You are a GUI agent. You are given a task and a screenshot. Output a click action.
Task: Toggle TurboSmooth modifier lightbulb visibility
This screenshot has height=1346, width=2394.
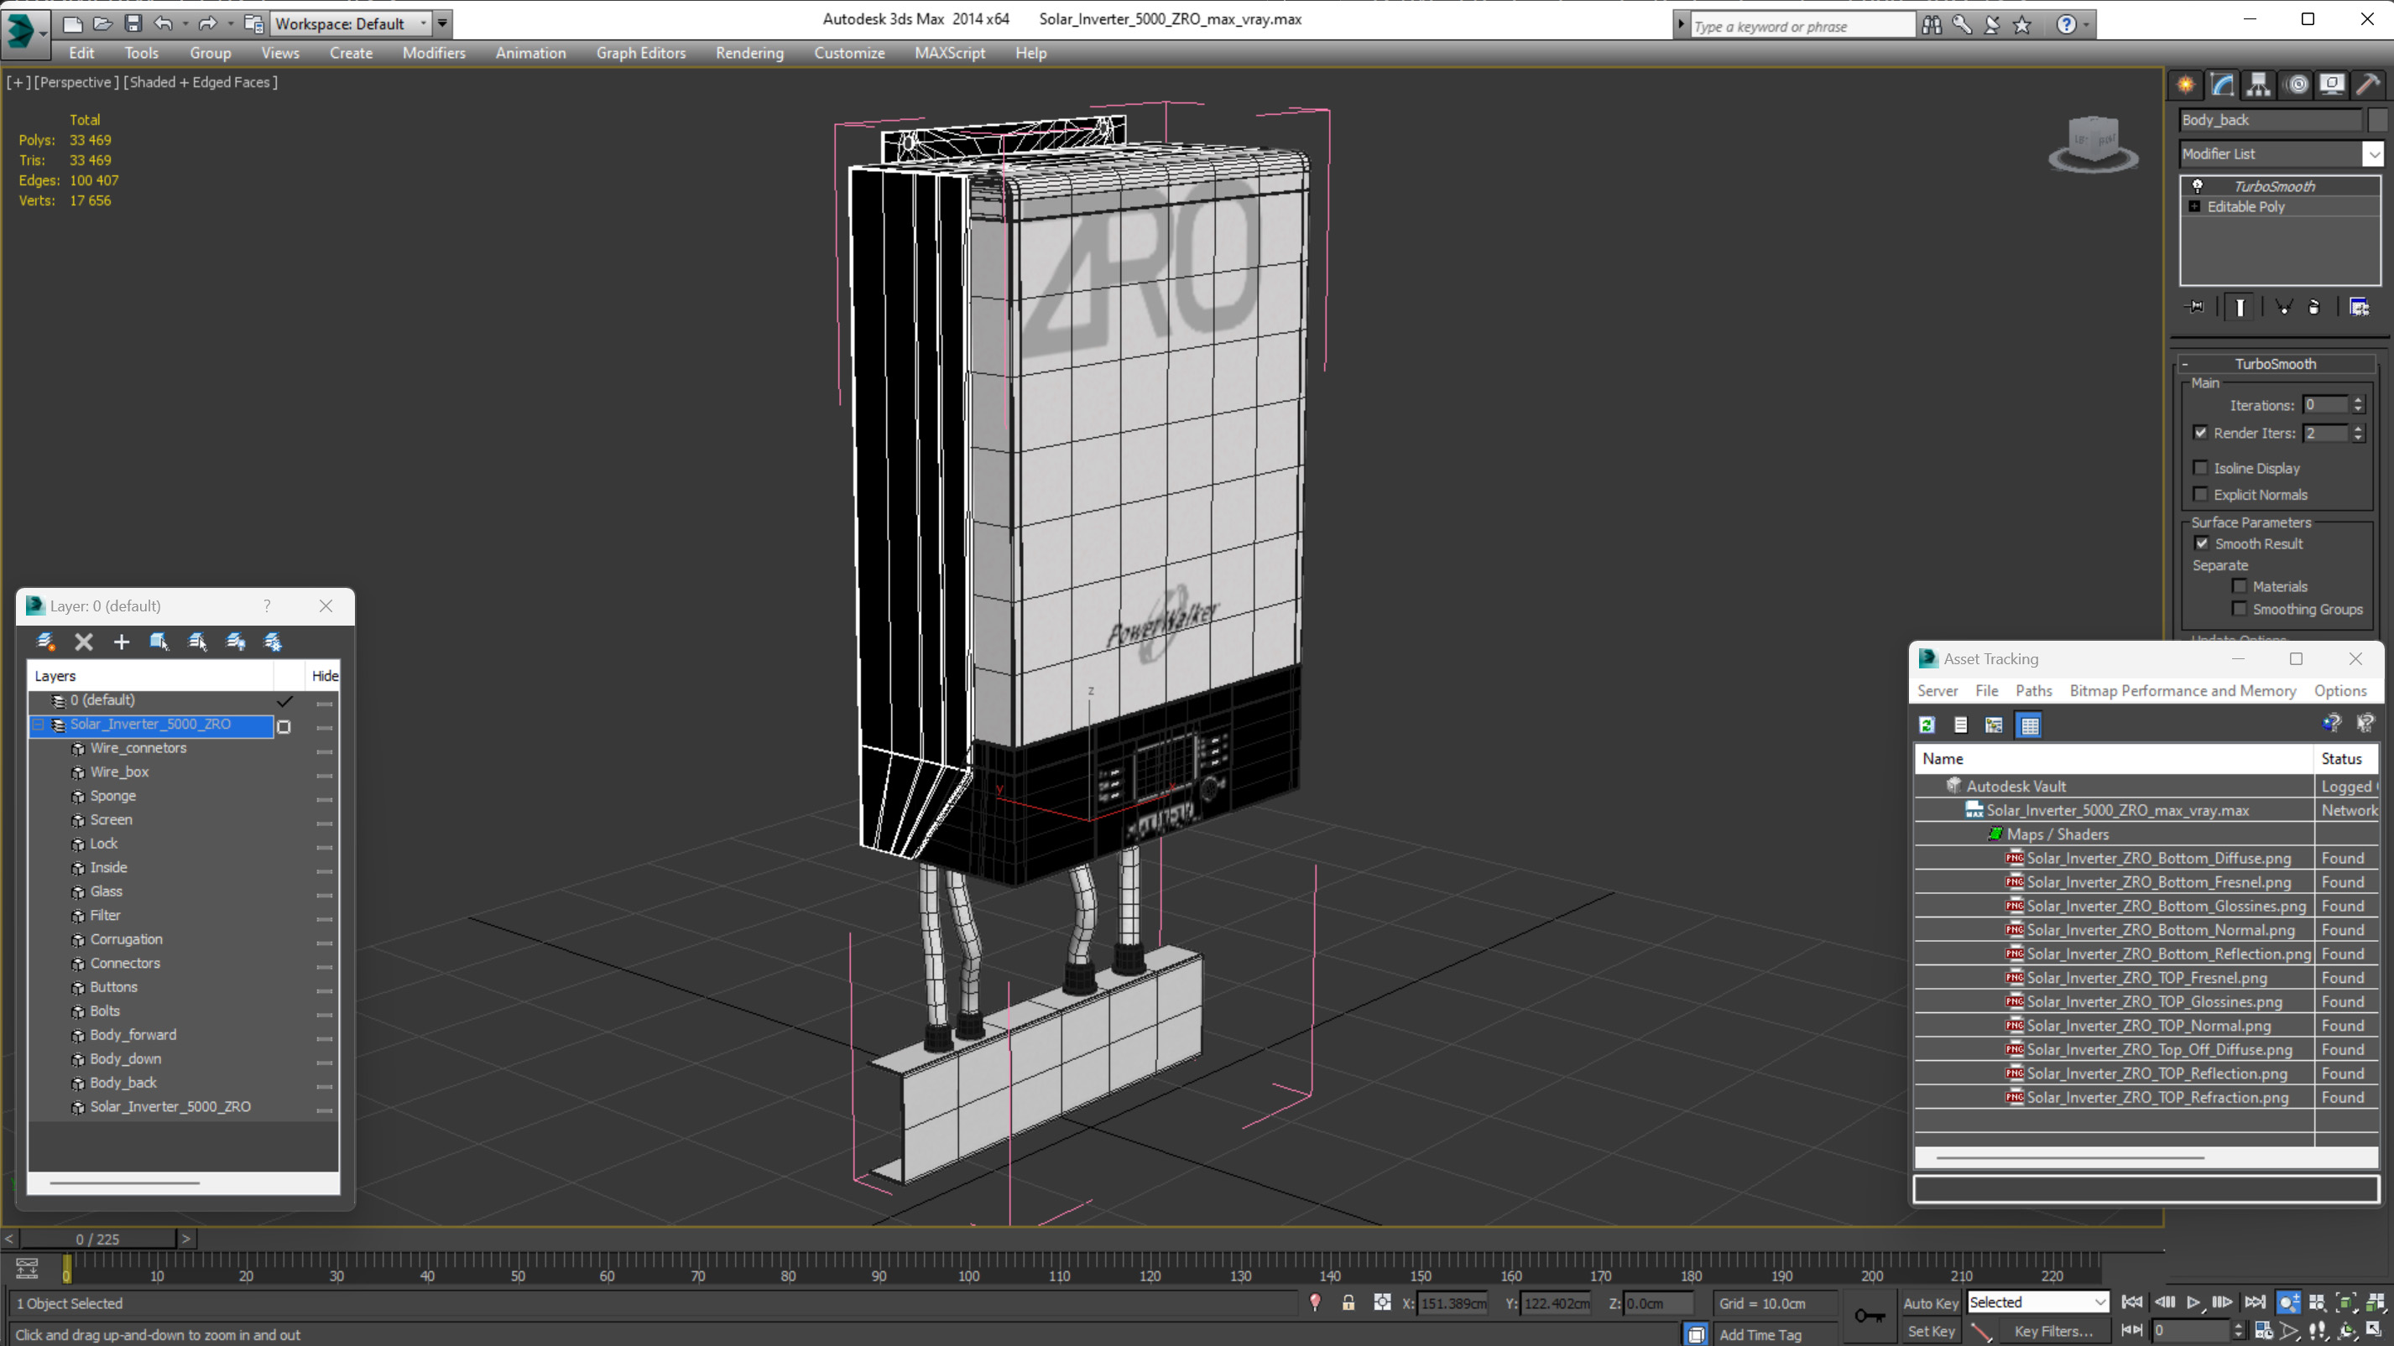tap(2197, 186)
